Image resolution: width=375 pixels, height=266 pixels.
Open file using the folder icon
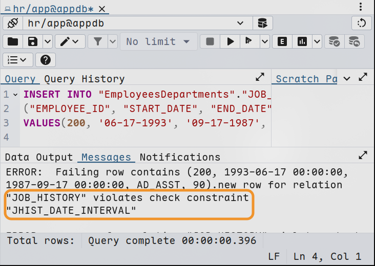pos(13,41)
